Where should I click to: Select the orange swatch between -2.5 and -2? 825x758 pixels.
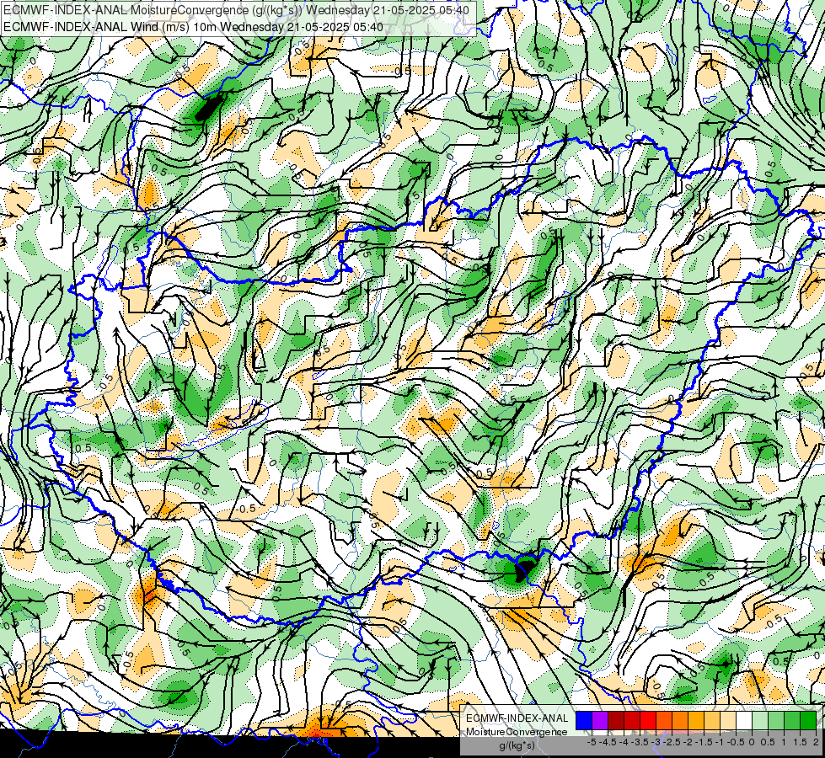coord(680,720)
